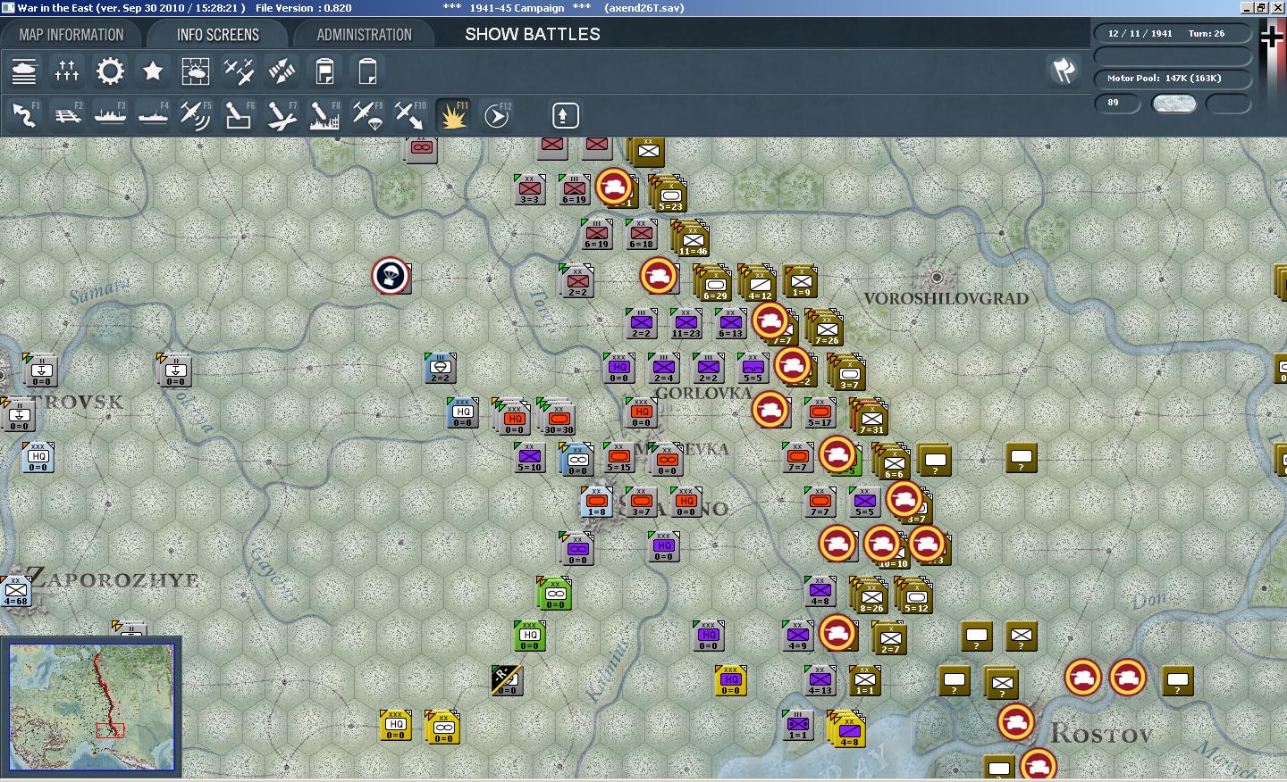Click the snowy weather indicator pill
The width and height of the screenshot is (1287, 782).
[1173, 104]
